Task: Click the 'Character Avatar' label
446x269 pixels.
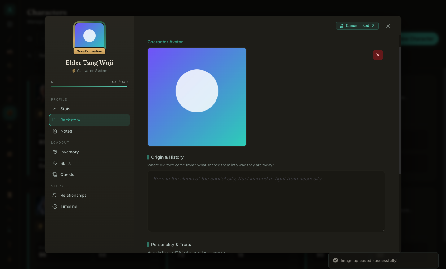Action: tap(165, 42)
